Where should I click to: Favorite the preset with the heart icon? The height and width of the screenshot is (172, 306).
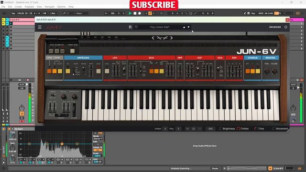tap(136, 27)
